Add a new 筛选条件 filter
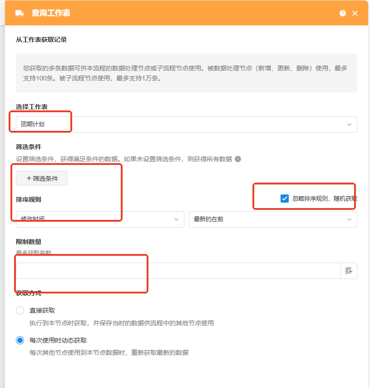 (42, 178)
